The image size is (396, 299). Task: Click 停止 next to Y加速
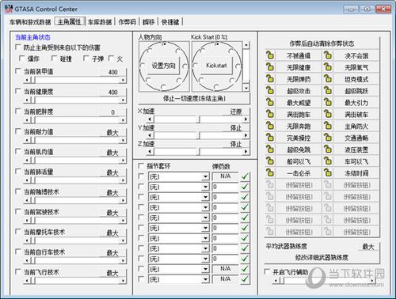click(236, 128)
